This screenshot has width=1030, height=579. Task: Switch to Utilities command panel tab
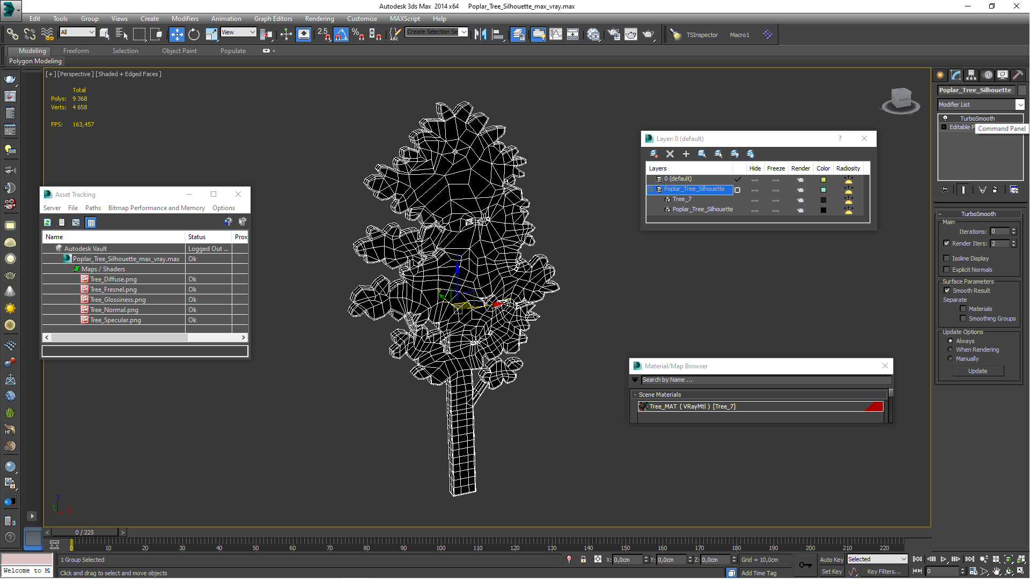pos(1018,75)
